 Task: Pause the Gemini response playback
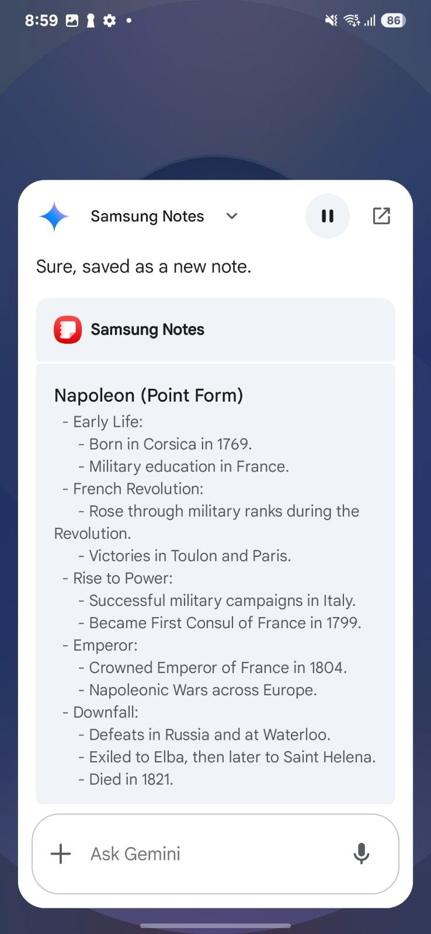[327, 216]
